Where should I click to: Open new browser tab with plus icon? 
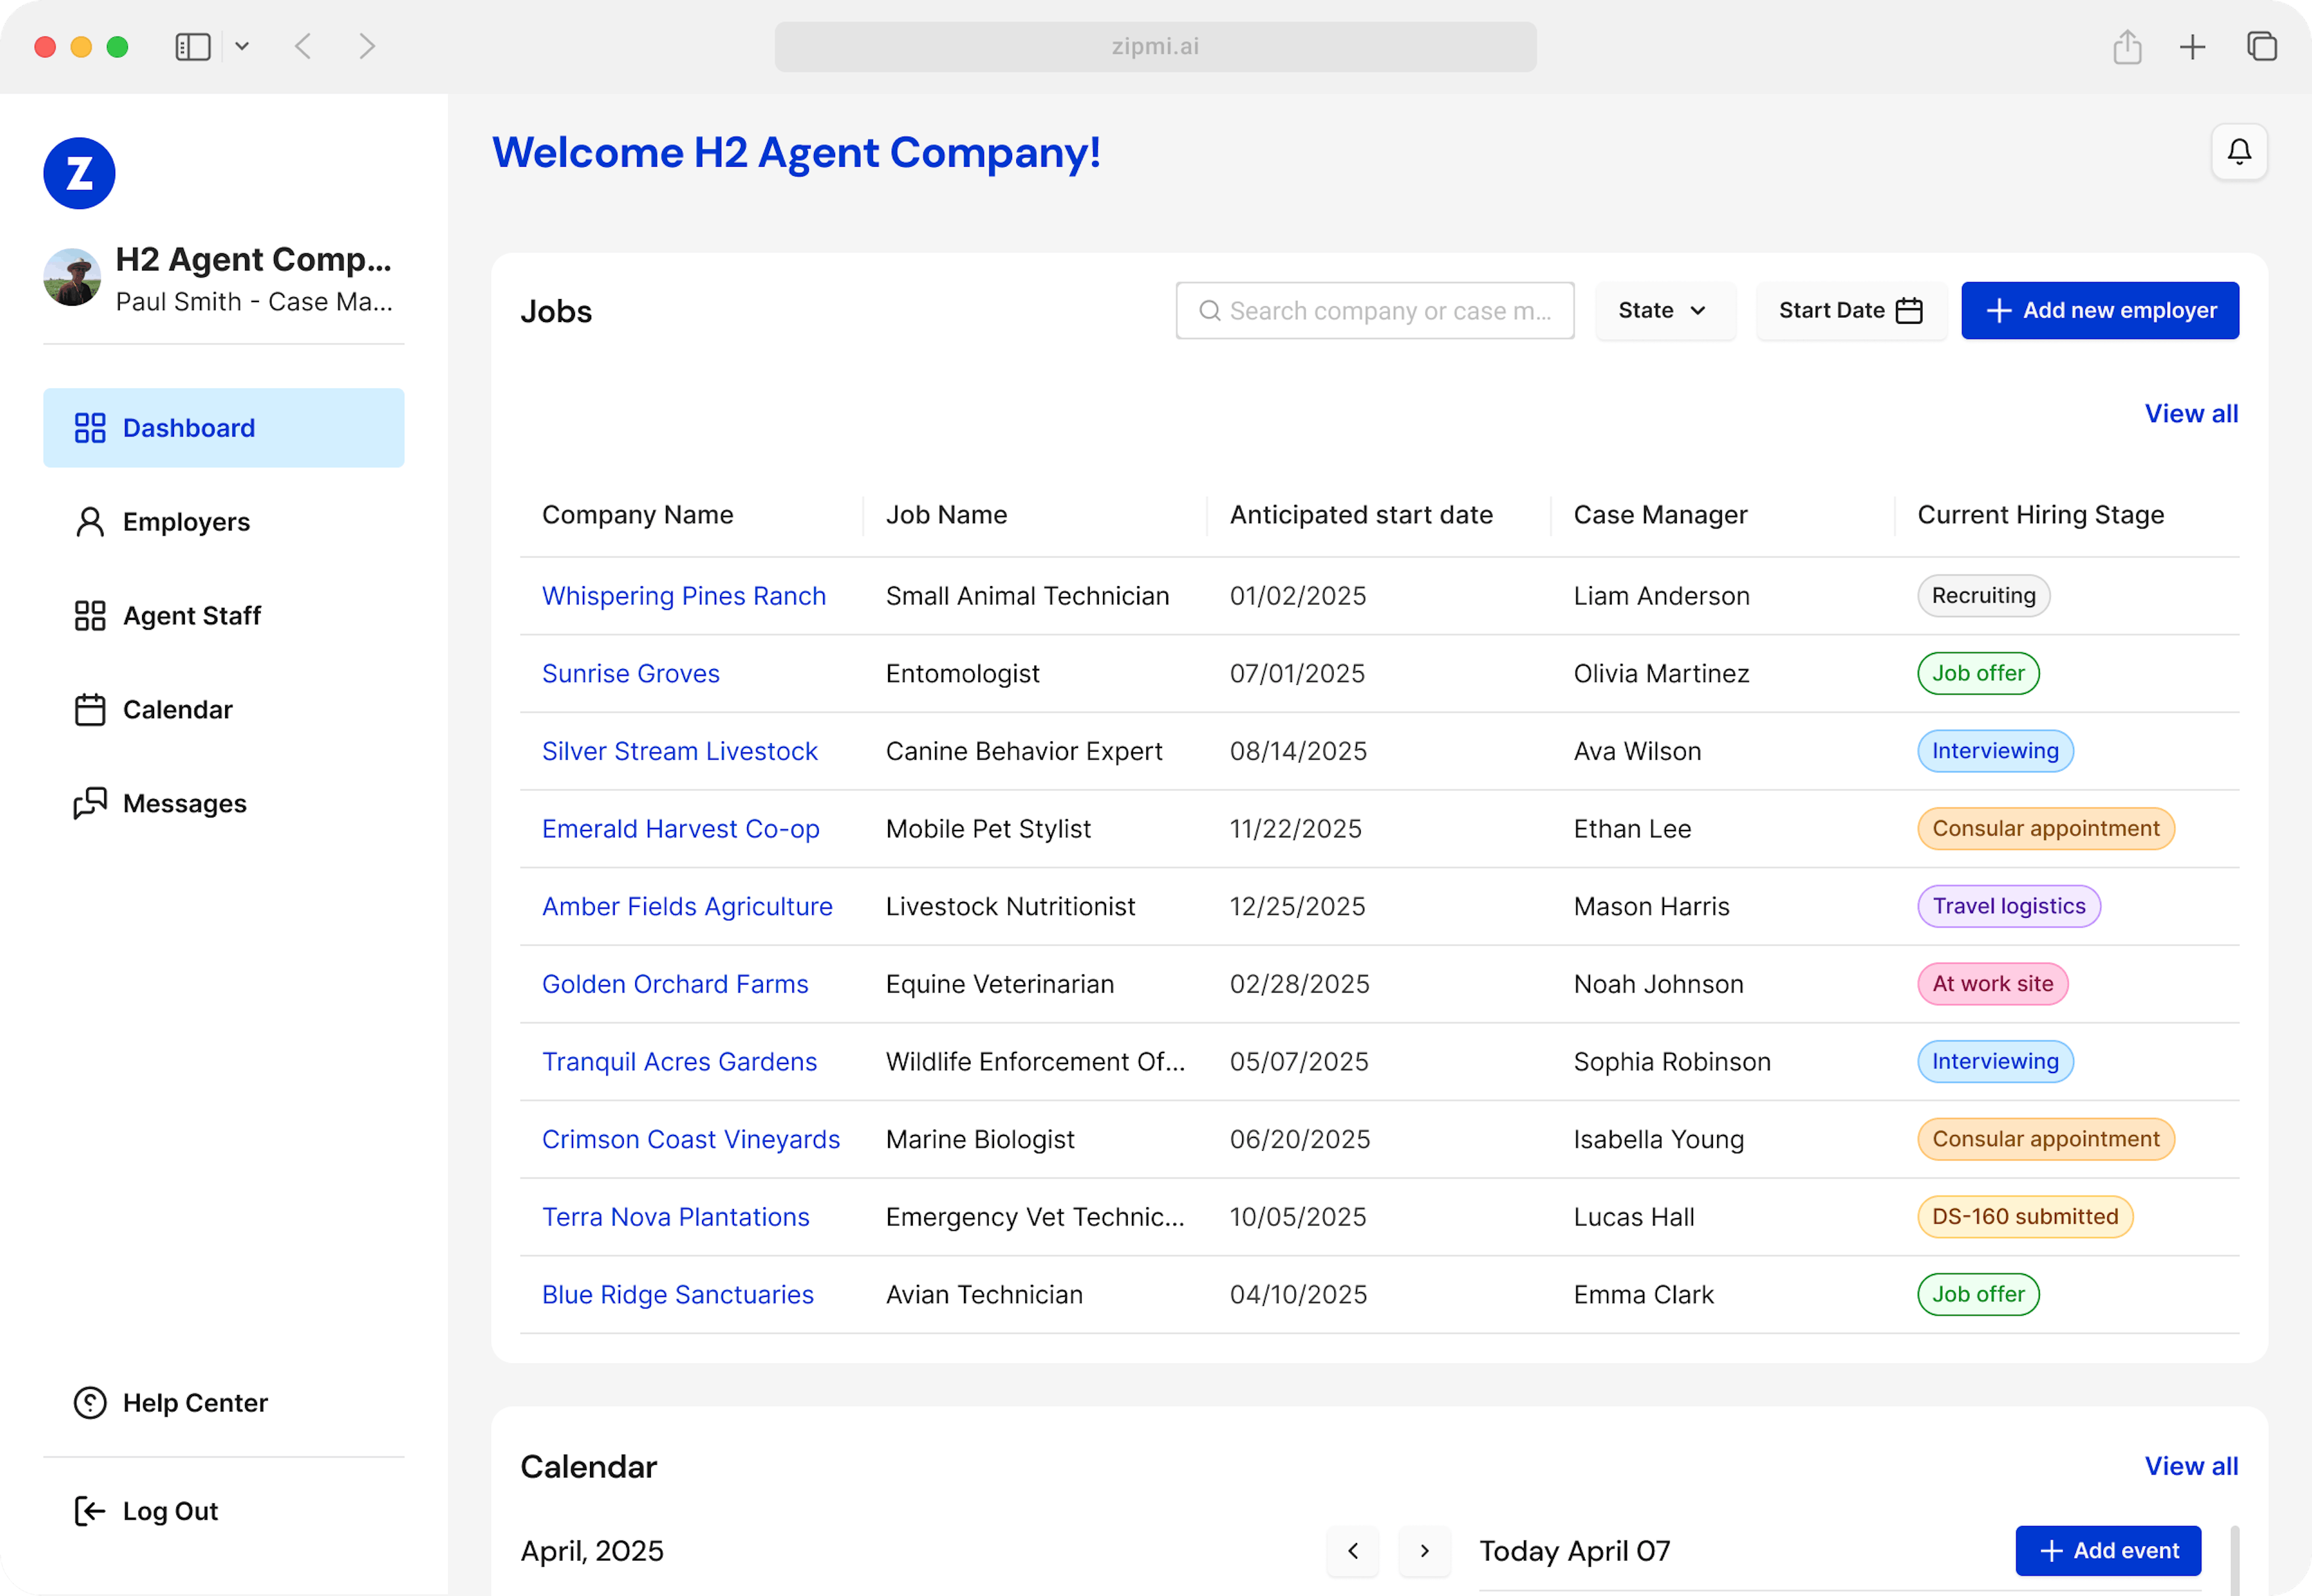[2192, 47]
